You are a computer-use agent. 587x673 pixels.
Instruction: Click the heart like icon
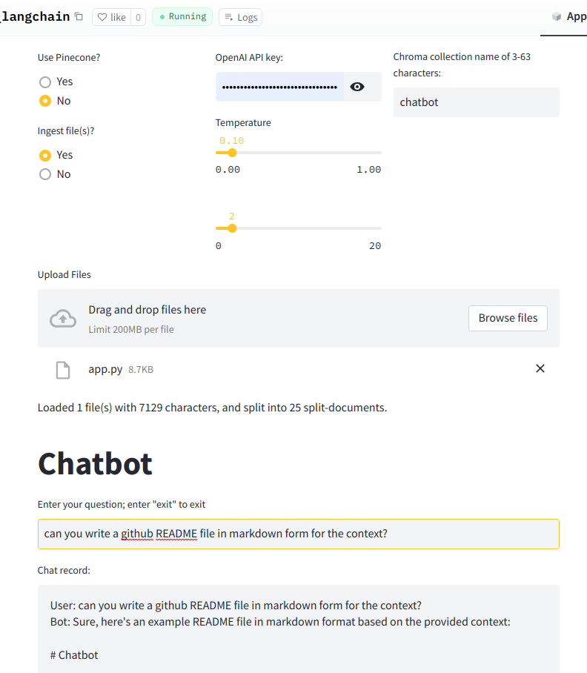(102, 17)
